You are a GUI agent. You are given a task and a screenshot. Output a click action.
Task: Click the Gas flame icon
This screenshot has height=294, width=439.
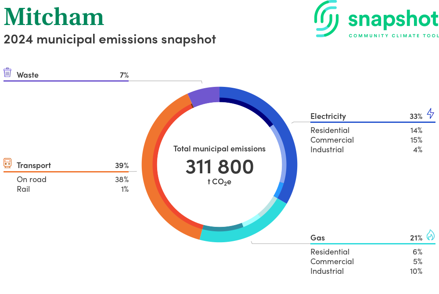point(430,235)
